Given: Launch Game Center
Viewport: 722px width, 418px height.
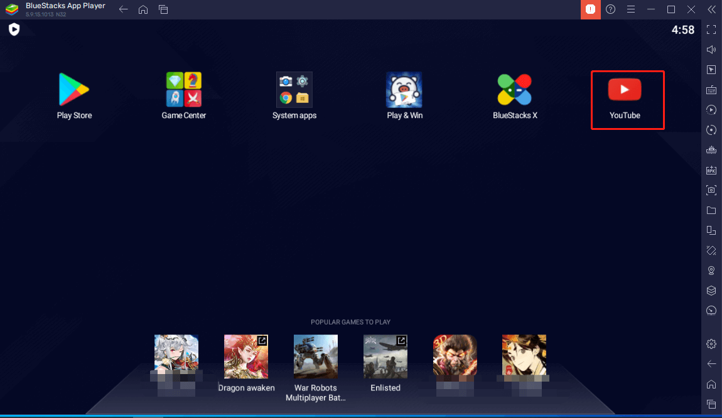Looking at the screenshot, I should [184, 95].
